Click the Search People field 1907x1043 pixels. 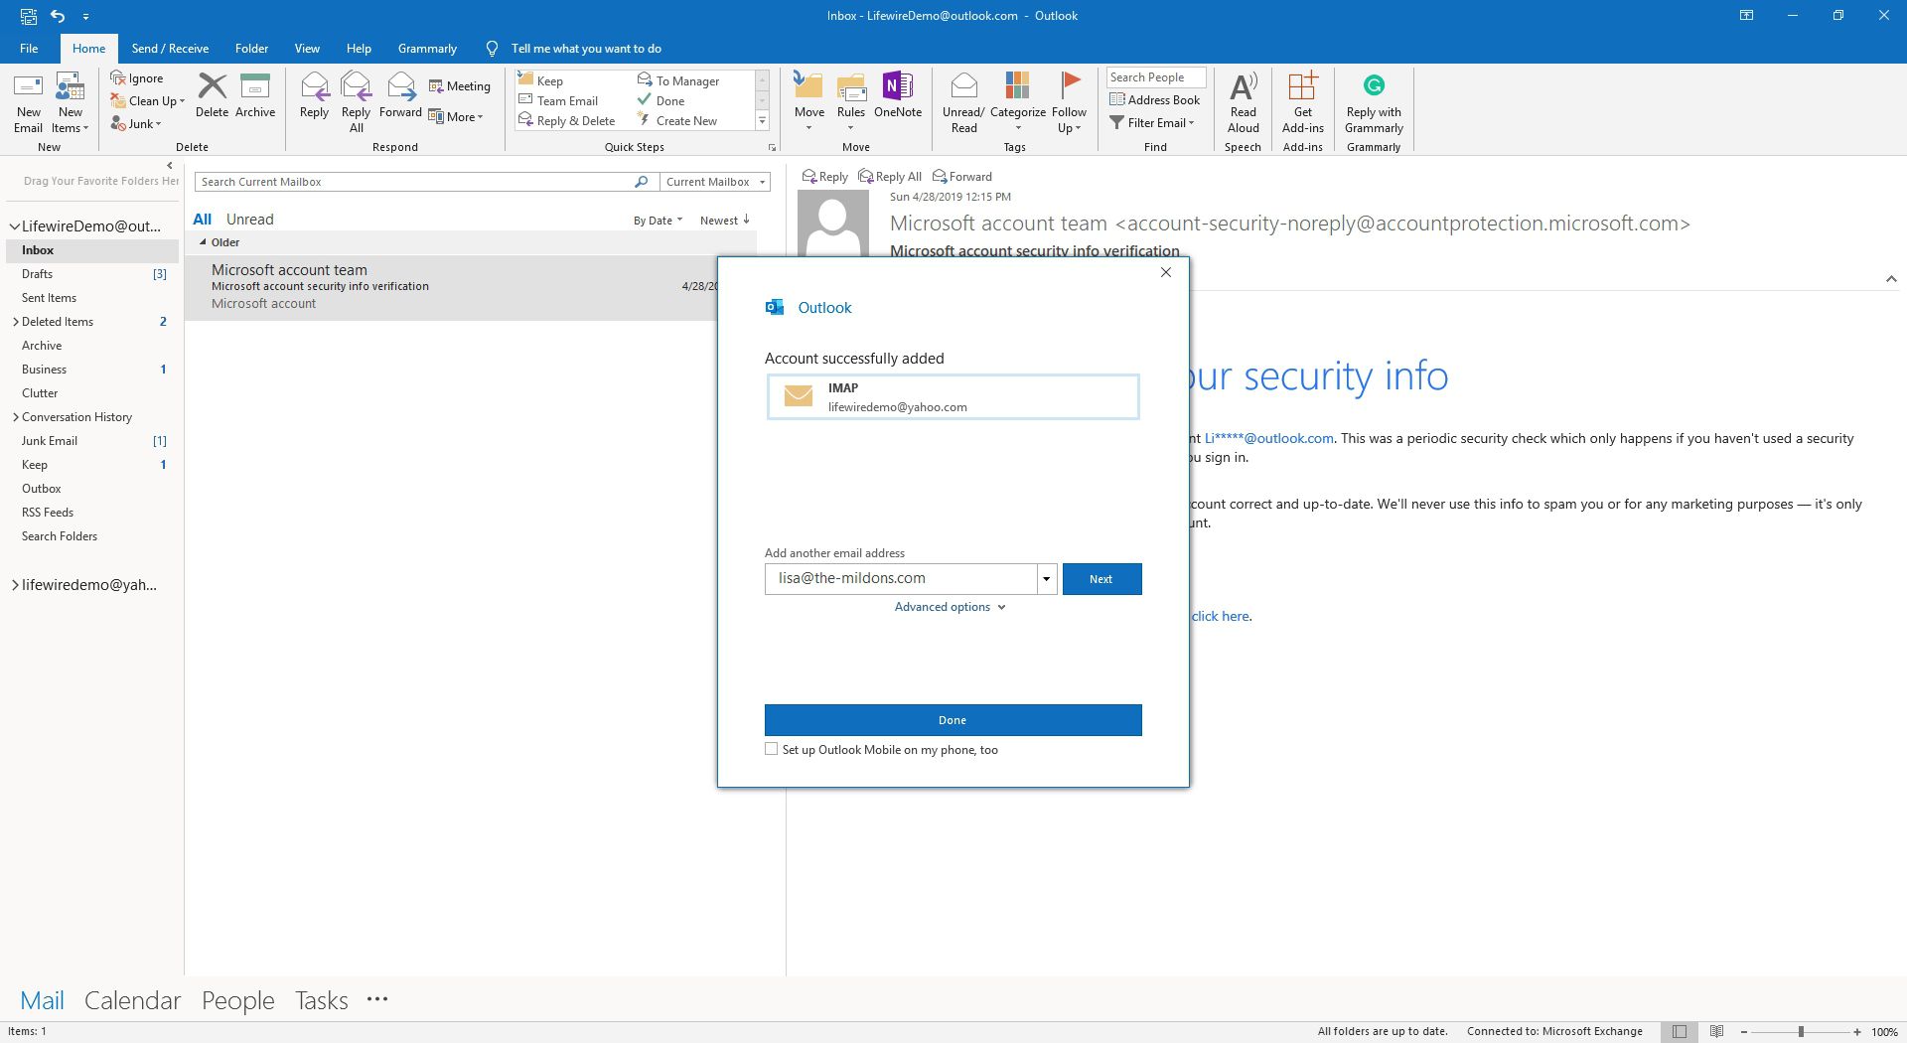(x=1155, y=77)
